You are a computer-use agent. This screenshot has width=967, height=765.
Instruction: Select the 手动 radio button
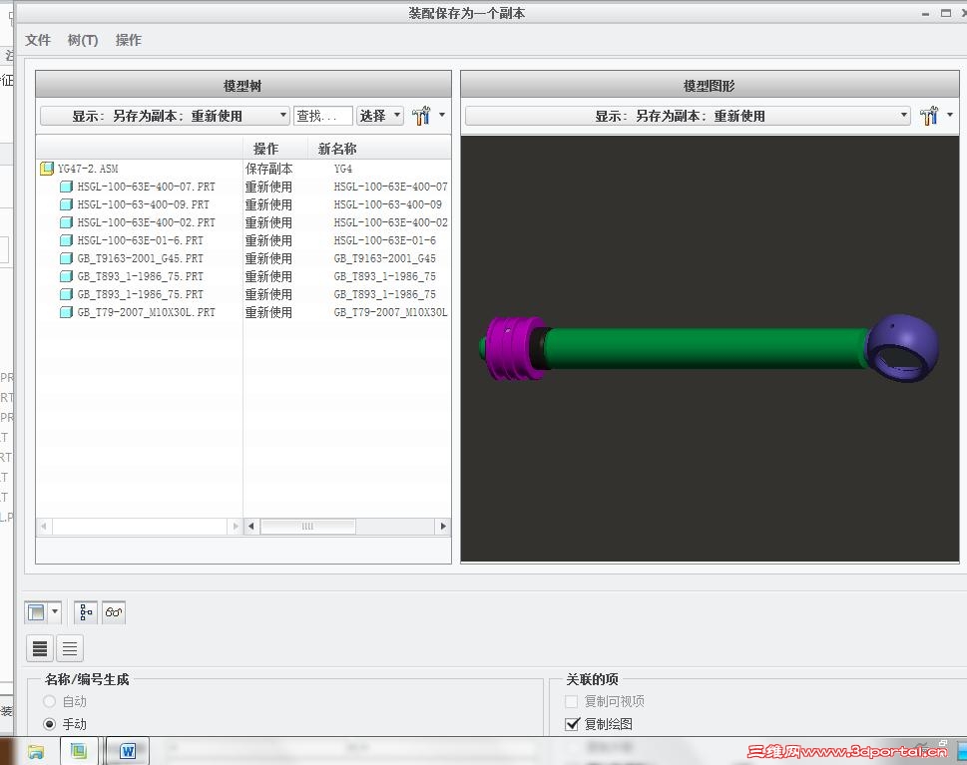(x=49, y=724)
